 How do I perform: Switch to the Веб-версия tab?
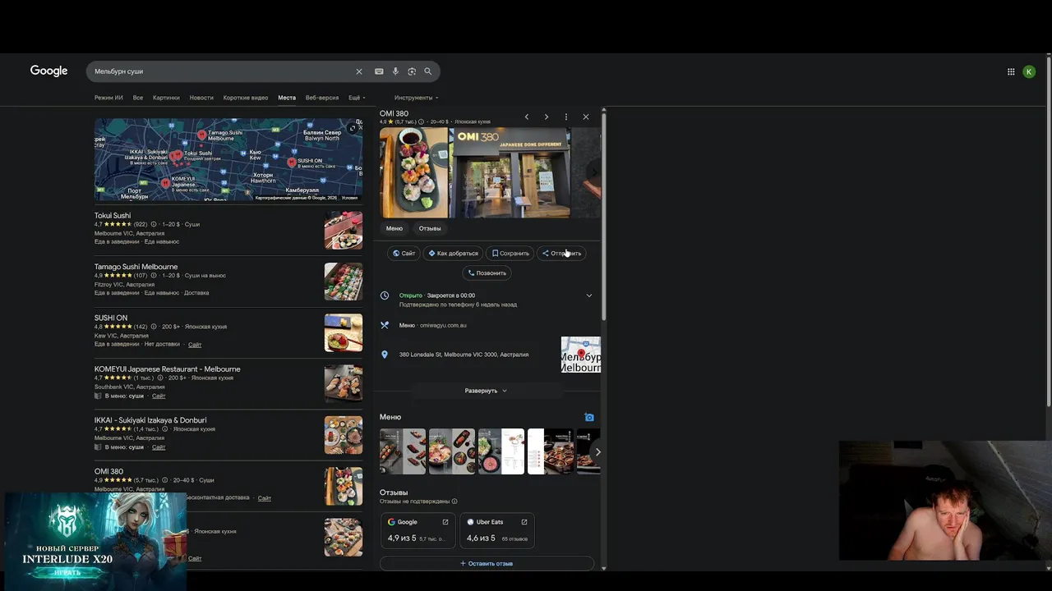pos(322,98)
